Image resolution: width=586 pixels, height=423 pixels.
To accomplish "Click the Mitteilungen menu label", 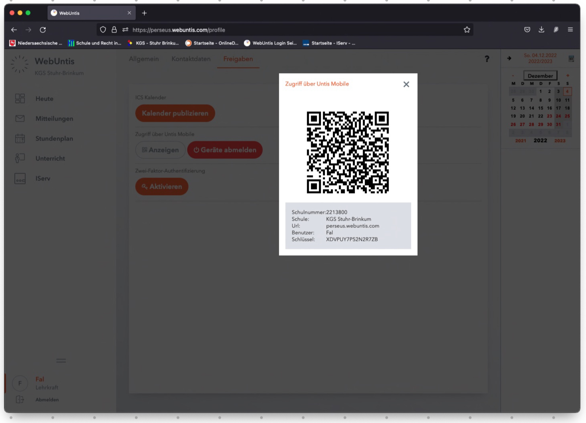I will pyautogui.click(x=54, y=119).
